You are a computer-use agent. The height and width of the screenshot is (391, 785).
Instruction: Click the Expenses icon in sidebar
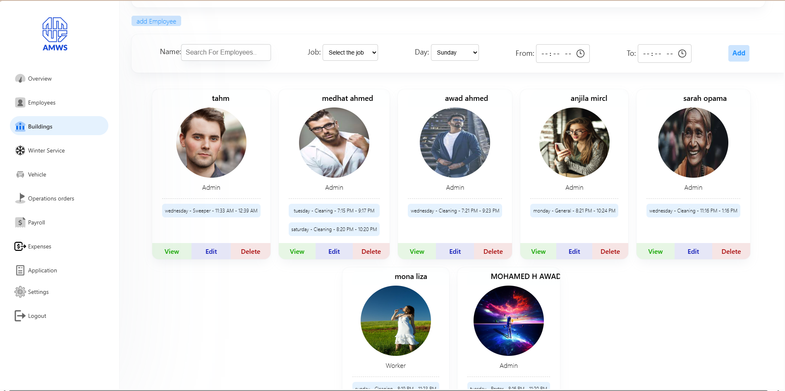20,246
